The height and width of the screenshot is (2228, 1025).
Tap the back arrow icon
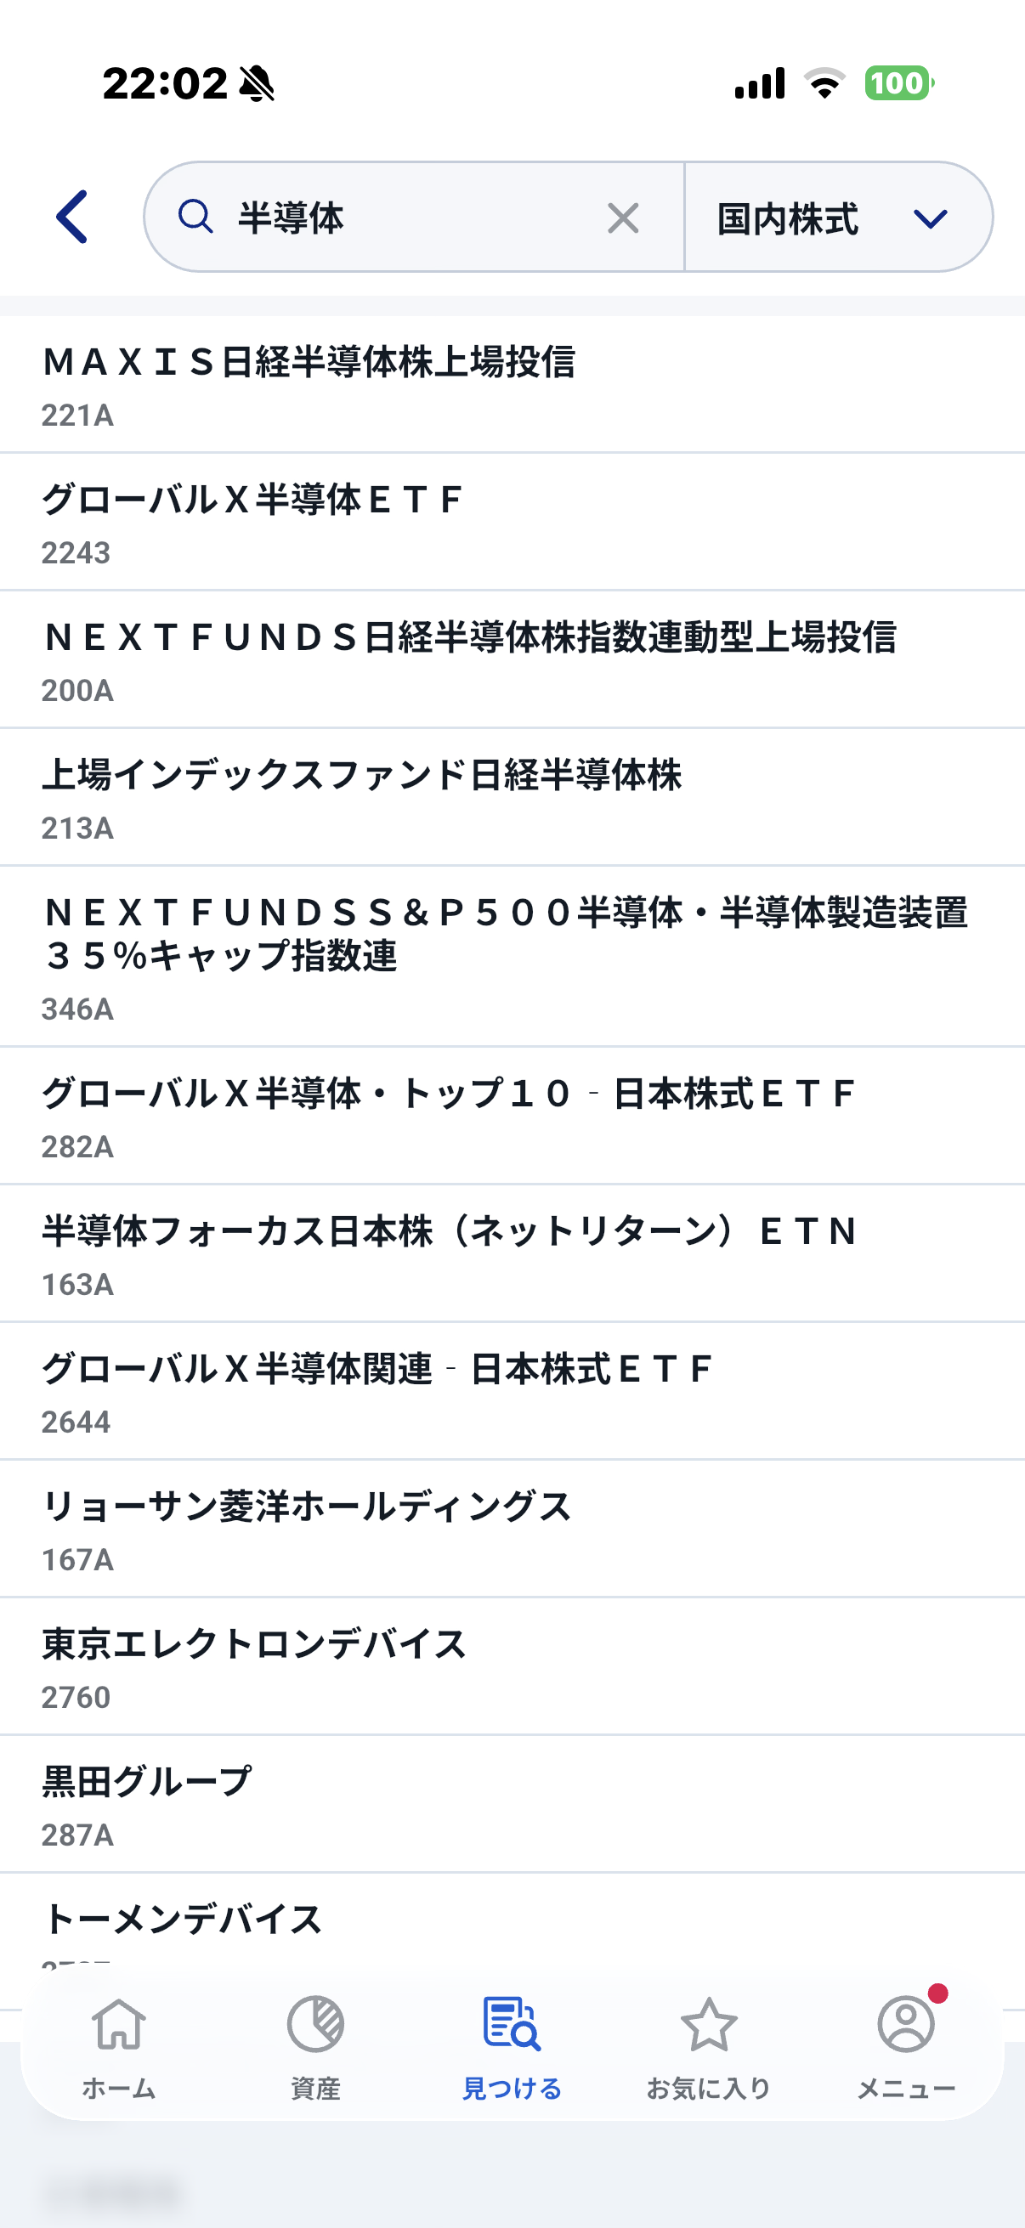[x=72, y=217]
